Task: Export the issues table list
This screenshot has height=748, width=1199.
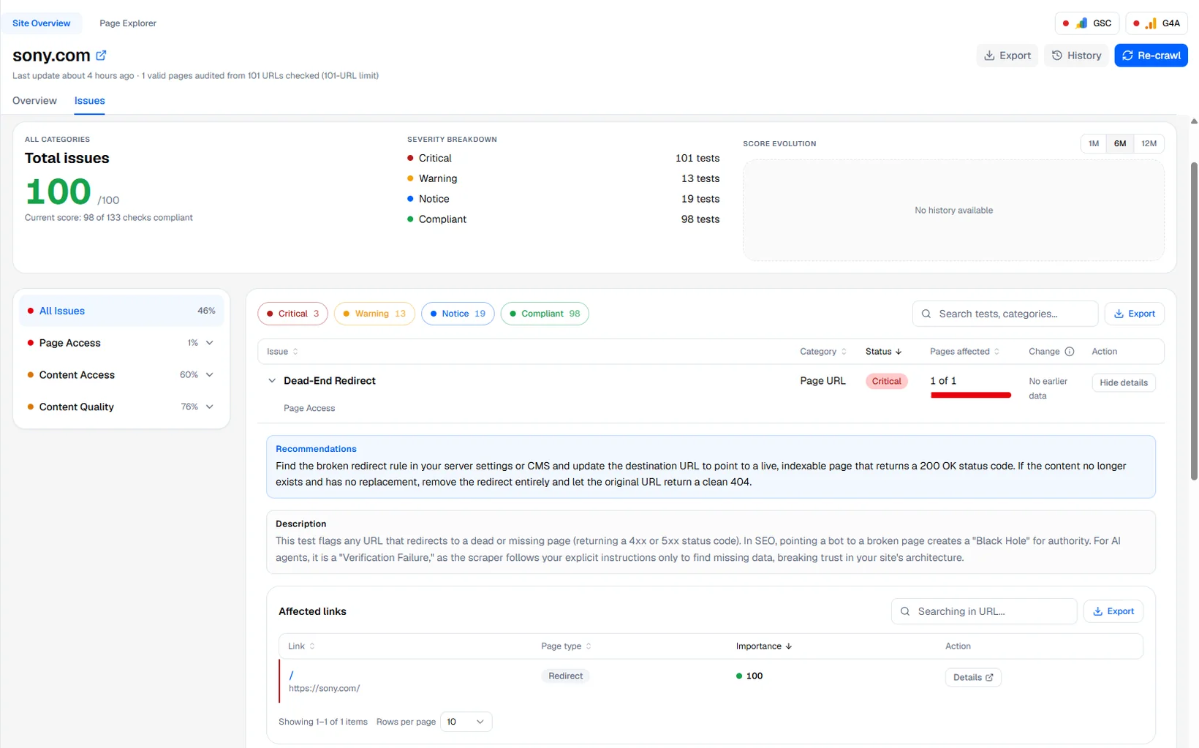Action: 1135,314
